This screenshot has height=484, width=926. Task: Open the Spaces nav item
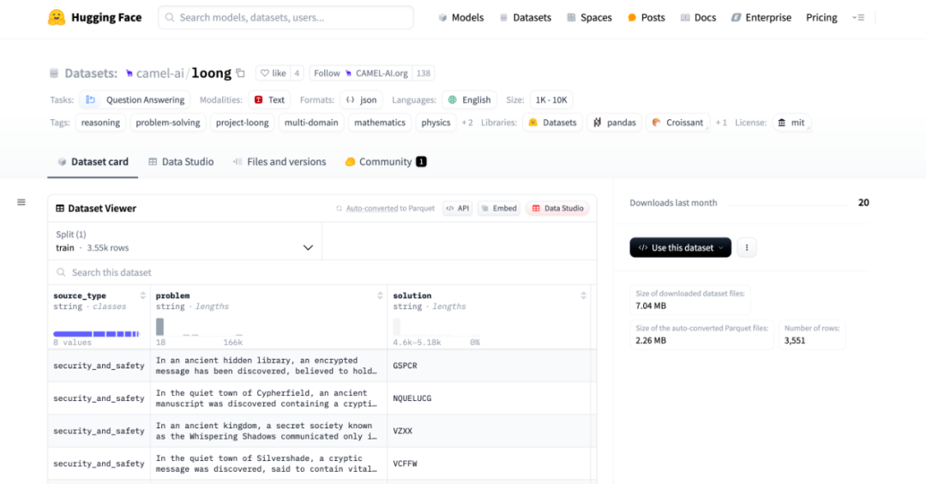(x=589, y=18)
